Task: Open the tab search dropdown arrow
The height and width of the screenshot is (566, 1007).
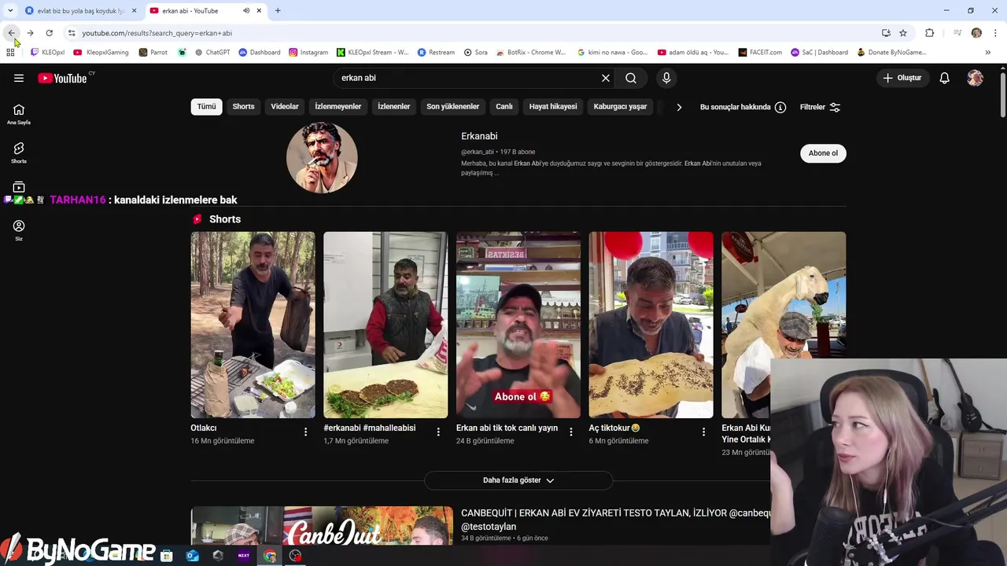Action: [x=10, y=11]
